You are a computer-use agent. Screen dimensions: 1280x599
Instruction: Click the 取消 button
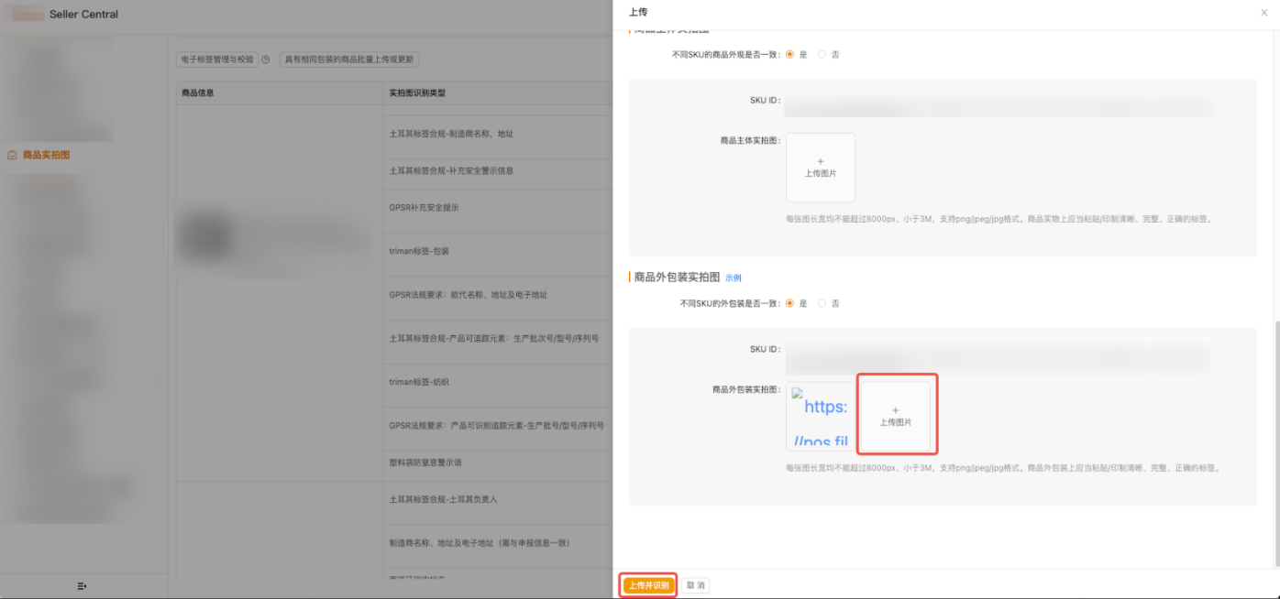pos(694,584)
